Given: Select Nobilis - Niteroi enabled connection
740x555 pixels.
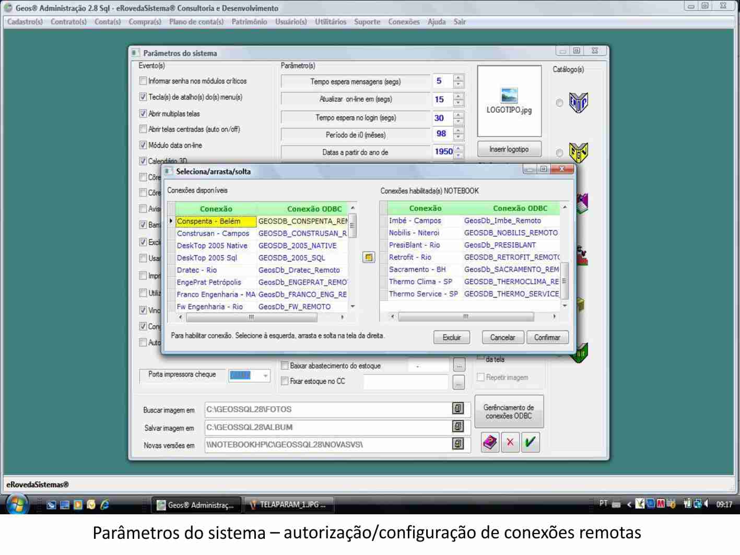Looking at the screenshot, I should click(473, 233).
